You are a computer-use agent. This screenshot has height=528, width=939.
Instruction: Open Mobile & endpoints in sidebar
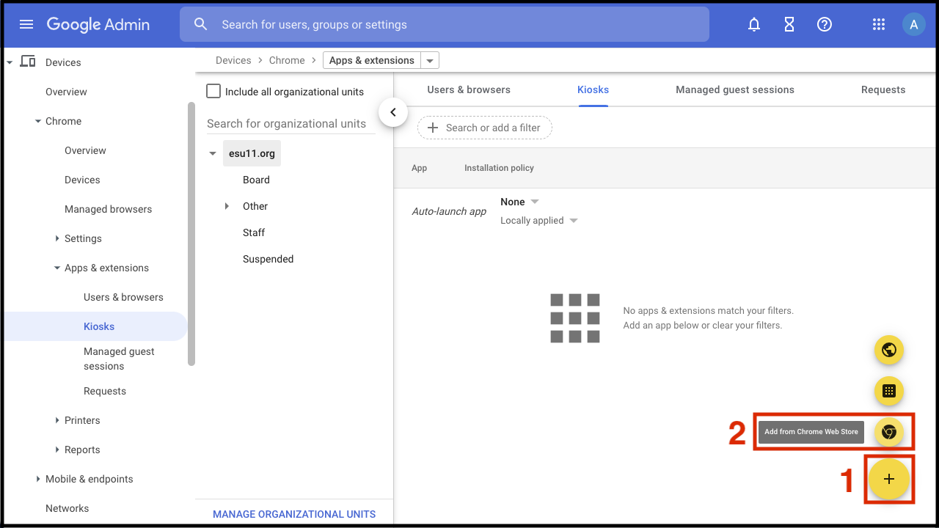89,479
